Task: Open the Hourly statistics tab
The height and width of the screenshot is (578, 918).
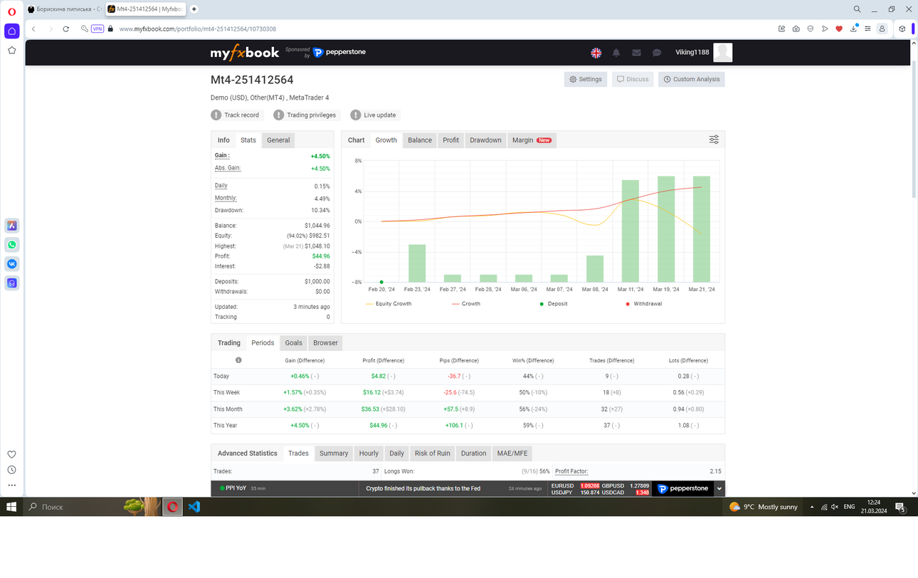Action: 369,453
